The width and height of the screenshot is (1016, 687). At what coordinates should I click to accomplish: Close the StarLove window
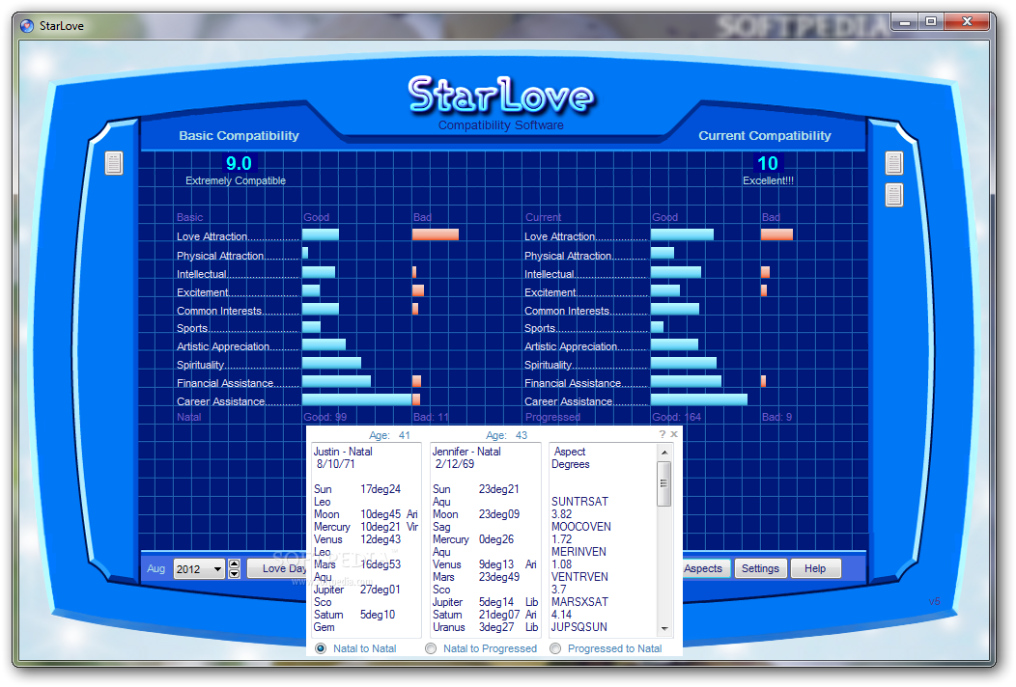pos(967,22)
